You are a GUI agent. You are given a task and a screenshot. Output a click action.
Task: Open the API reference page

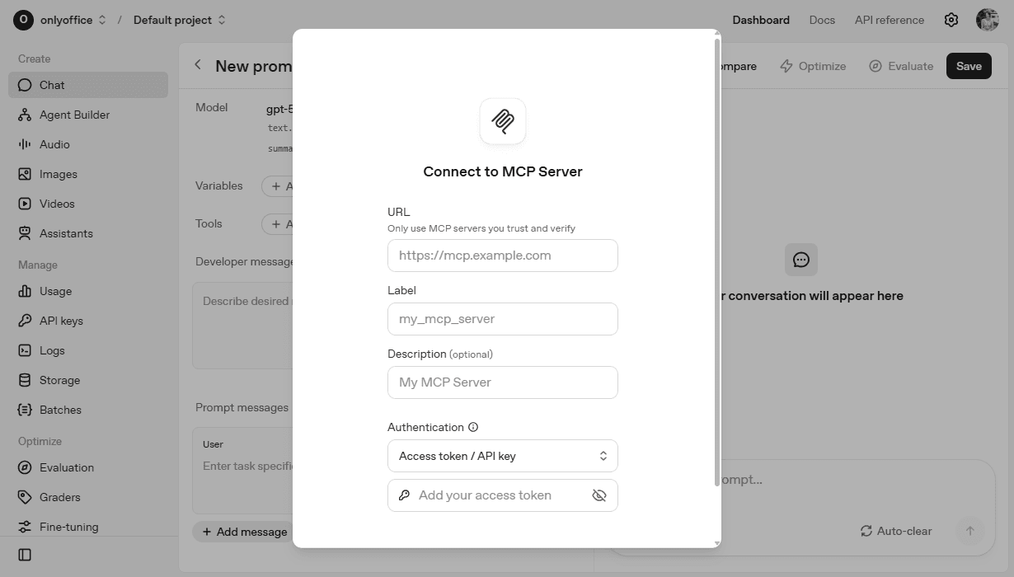pyautogui.click(x=889, y=20)
